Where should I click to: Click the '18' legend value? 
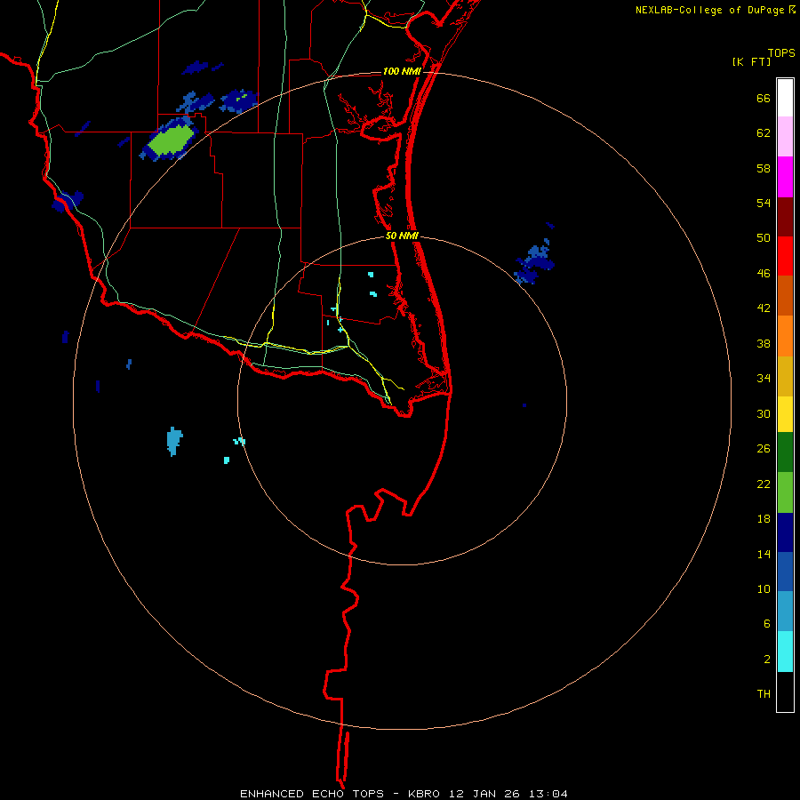tap(764, 519)
